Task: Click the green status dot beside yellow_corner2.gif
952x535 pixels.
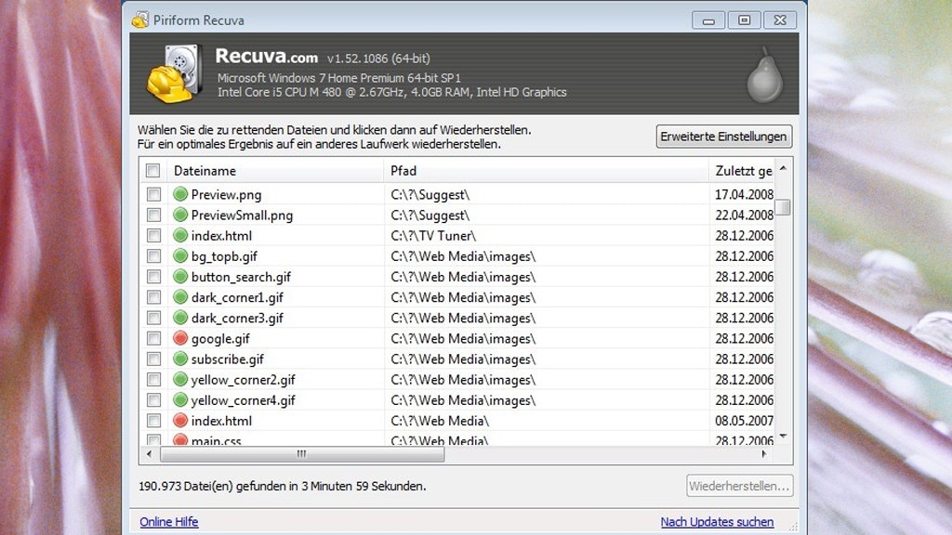Action: pyautogui.click(x=180, y=380)
